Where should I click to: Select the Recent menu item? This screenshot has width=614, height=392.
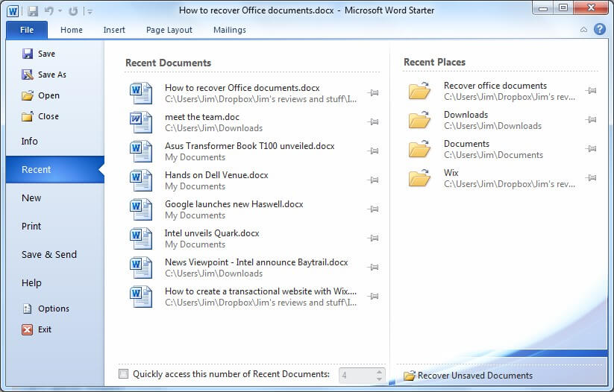pos(54,169)
